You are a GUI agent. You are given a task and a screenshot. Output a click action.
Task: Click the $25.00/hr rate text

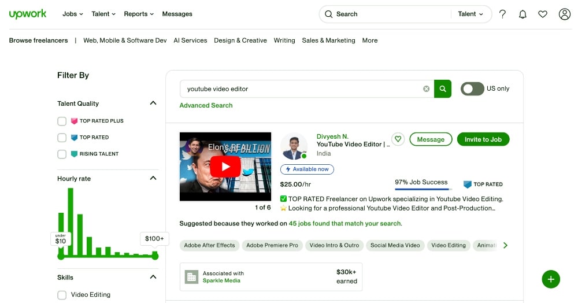coord(295,184)
